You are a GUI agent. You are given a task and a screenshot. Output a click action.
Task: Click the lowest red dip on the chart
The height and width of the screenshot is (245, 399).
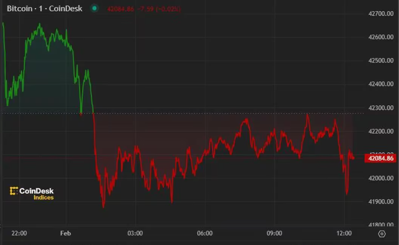[103, 208]
